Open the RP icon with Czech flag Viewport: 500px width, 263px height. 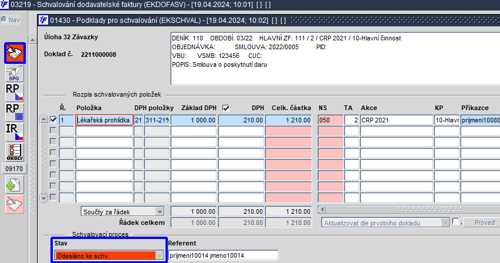coord(15,93)
